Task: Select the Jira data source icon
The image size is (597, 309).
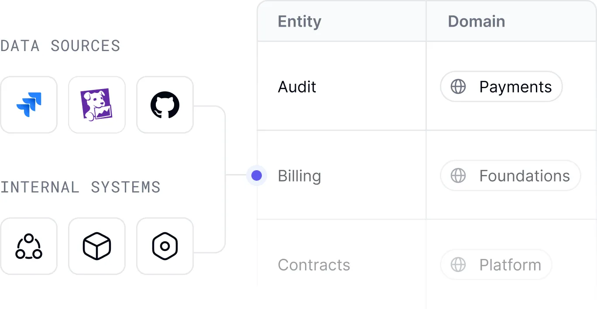Action: tap(29, 105)
